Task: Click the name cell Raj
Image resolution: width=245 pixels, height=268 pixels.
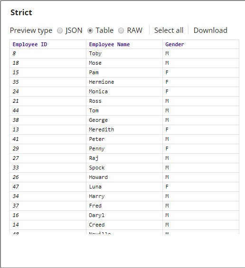Action: pyautogui.click(x=124, y=158)
